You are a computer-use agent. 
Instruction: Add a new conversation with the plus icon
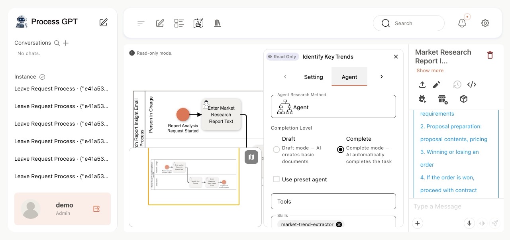point(66,43)
